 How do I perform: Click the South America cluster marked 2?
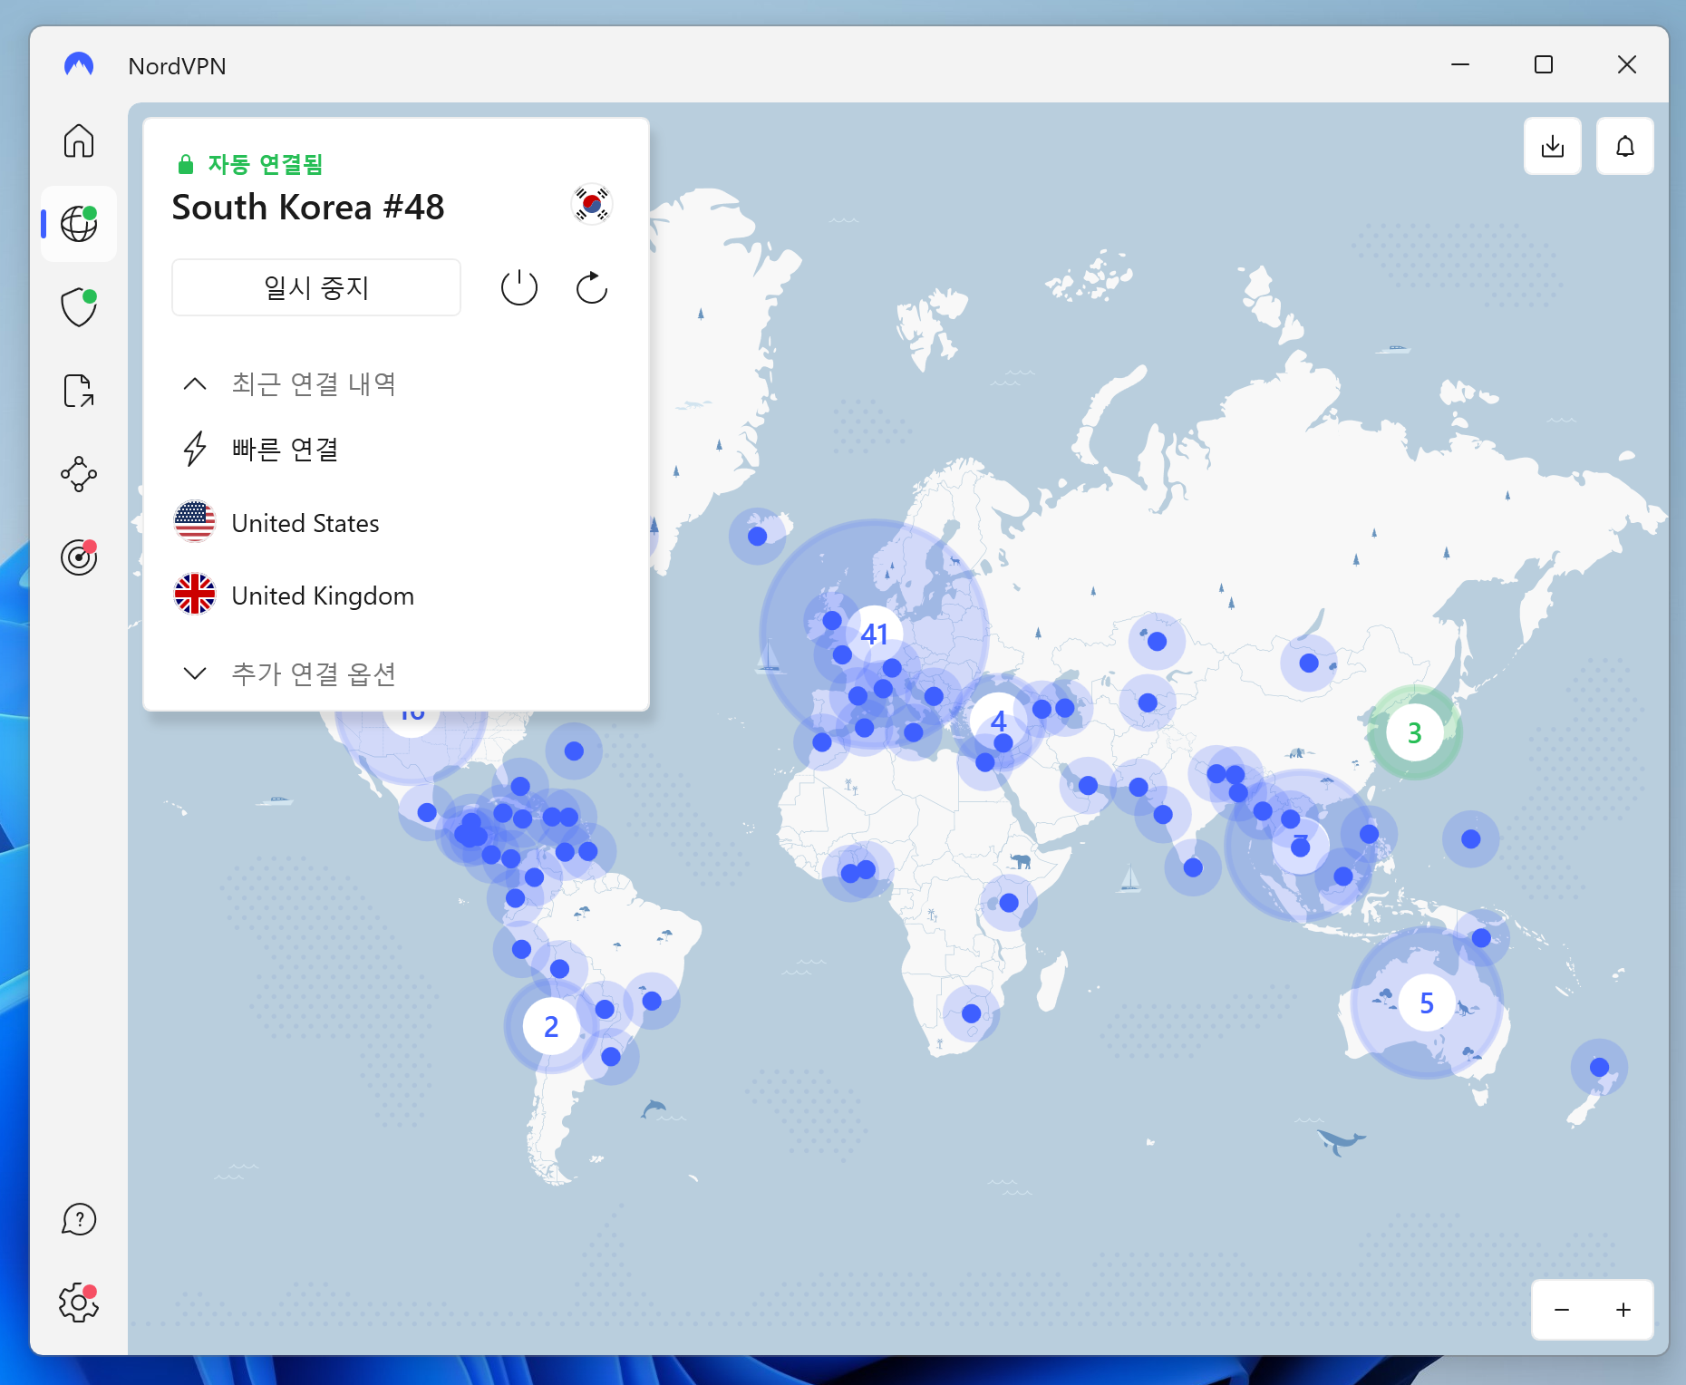(551, 1026)
